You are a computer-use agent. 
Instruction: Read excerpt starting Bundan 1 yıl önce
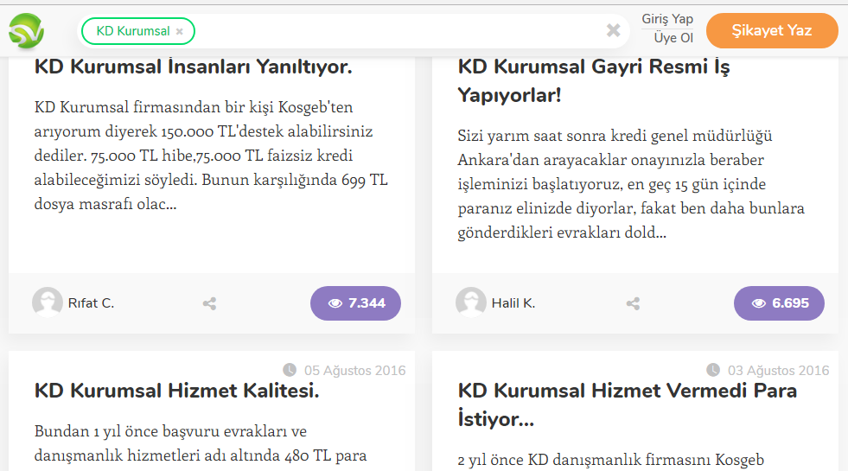click(x=201, y=442)
